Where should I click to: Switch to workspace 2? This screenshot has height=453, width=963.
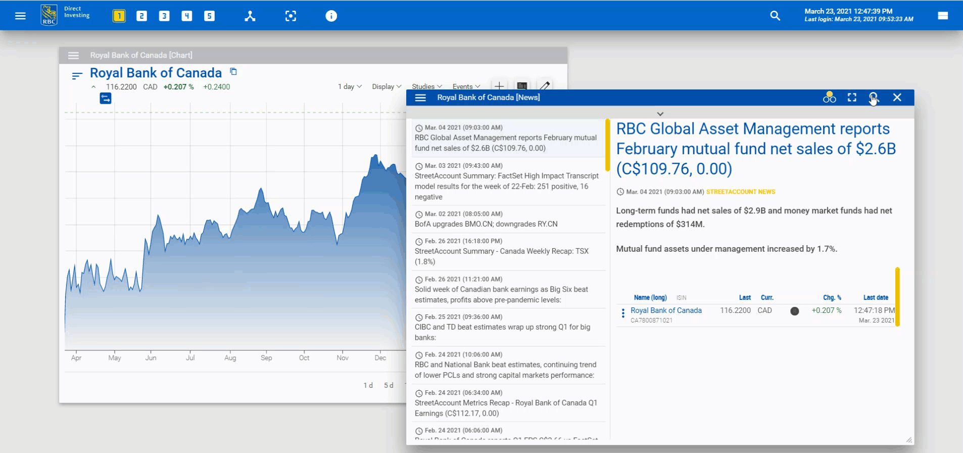coord(141,16)
